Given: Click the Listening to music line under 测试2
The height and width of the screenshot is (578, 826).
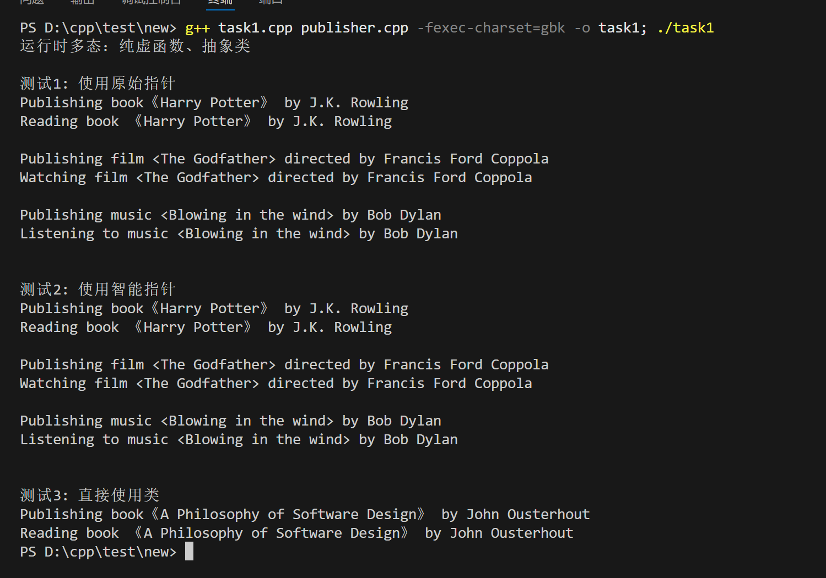Looking at the screenshot, I should pyautogui.click(x=239, y=440).
